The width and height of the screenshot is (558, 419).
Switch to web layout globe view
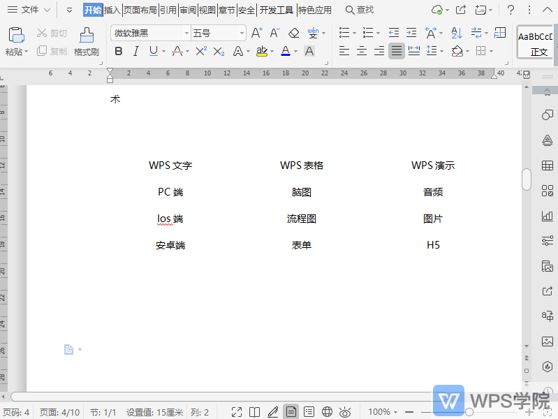(x=327, y=412)
